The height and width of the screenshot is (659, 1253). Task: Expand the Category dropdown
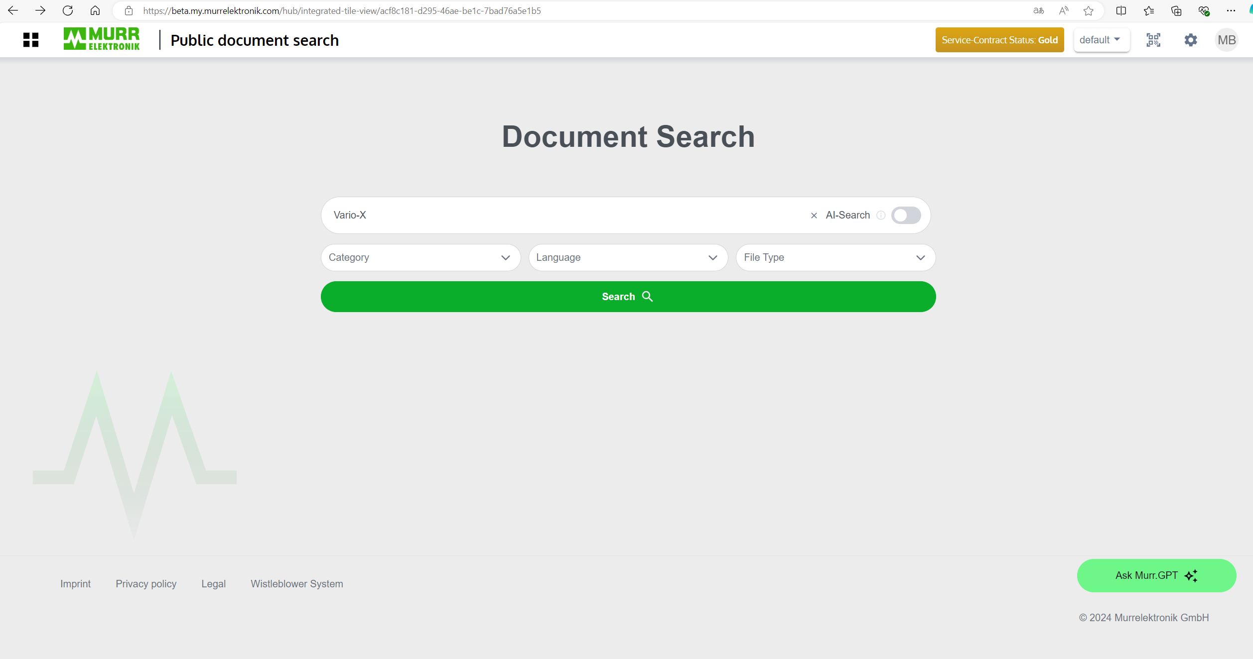coord(420,257)
